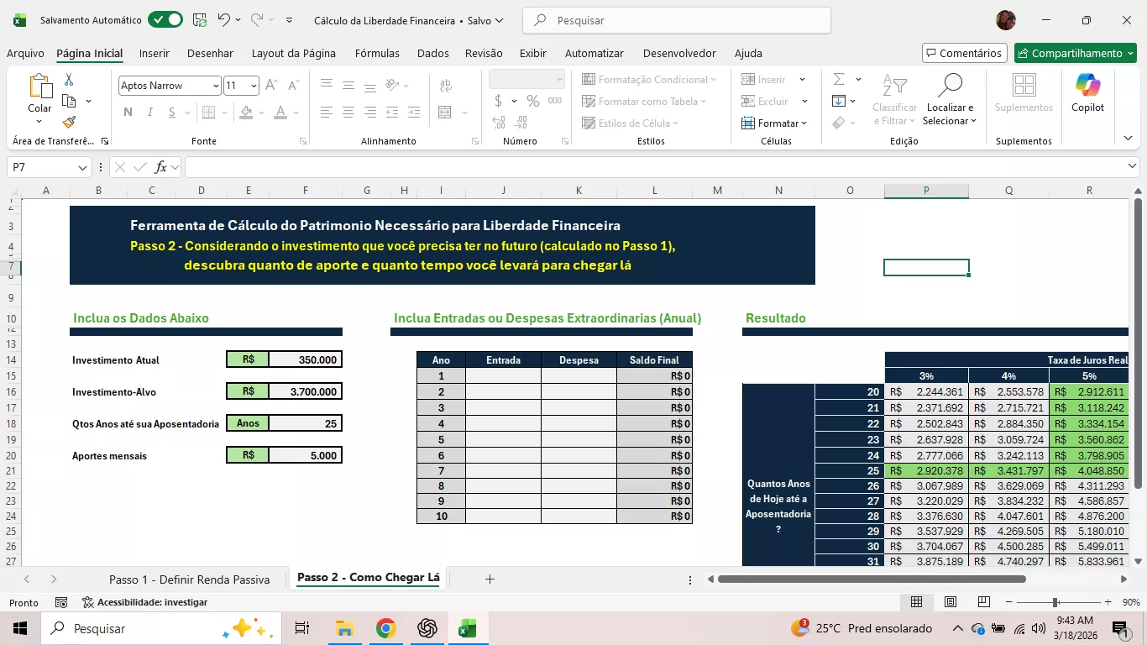Open the Comentários pane button
Viewport: 1147px width, 645px height.
coord(964,53)
